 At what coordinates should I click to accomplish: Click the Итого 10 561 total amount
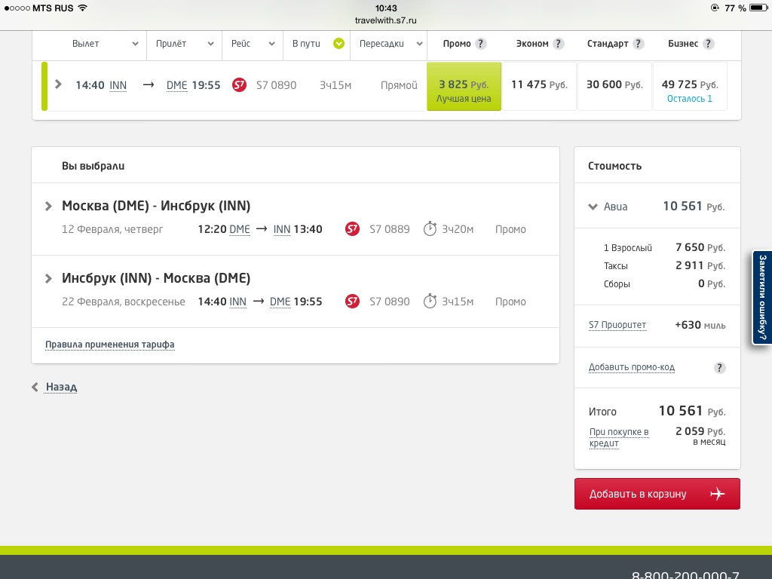(x=692, y=411)
